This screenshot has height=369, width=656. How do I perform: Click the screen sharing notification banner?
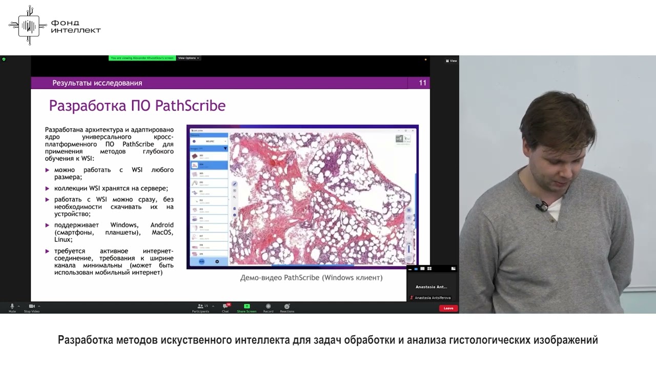pos(142,58)
